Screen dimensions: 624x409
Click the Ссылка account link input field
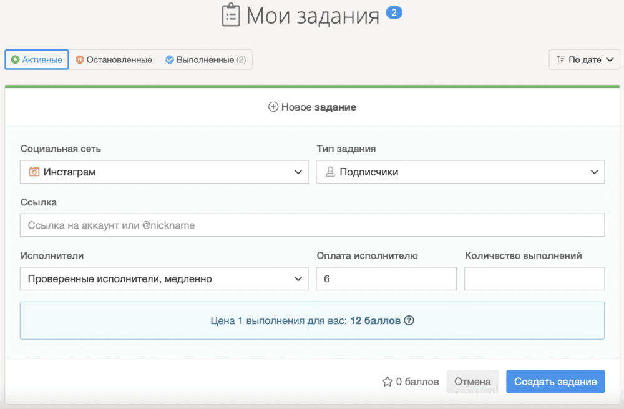point(312,225)
